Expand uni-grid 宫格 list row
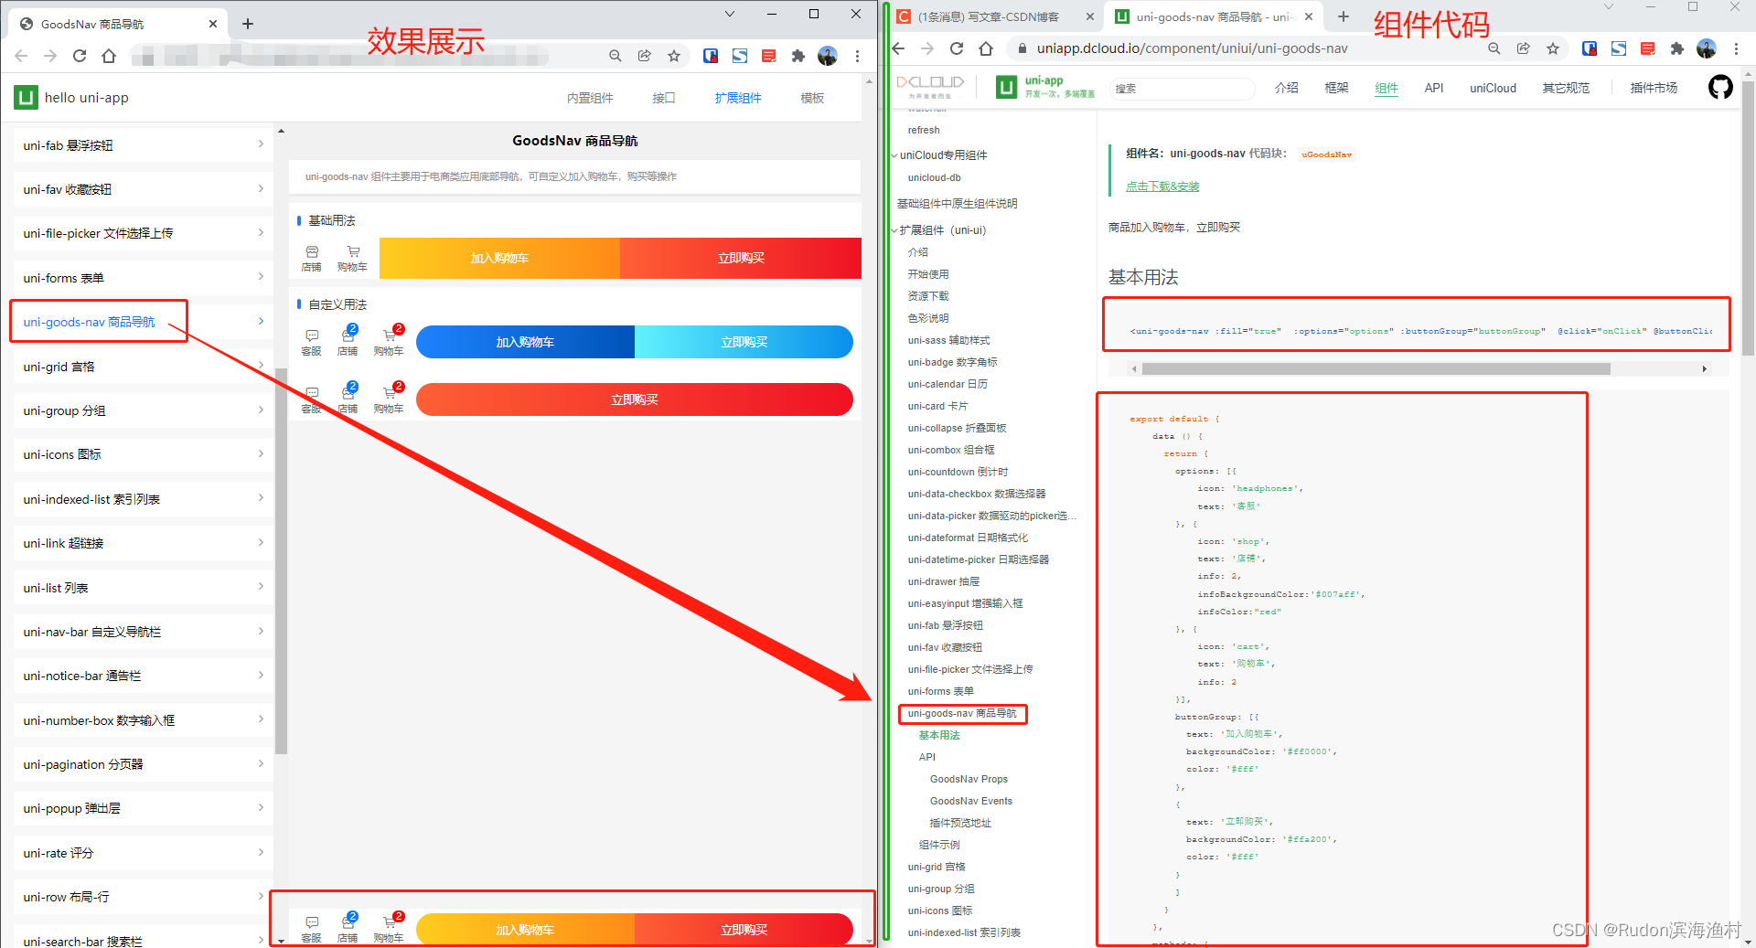Image resolution: width=1756 pixels, height=948 pixels. pyautogui.click(x=144, y=366)
